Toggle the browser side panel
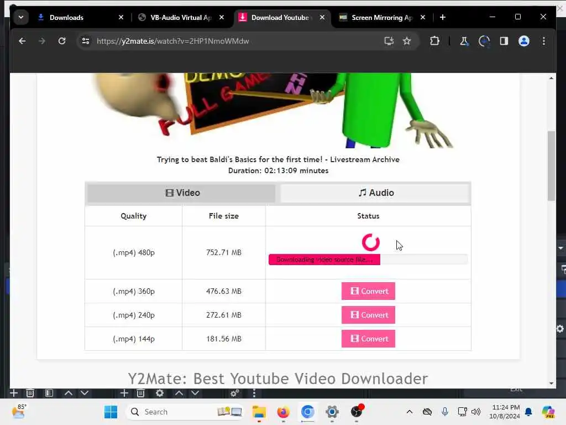 tap(504, 41)
